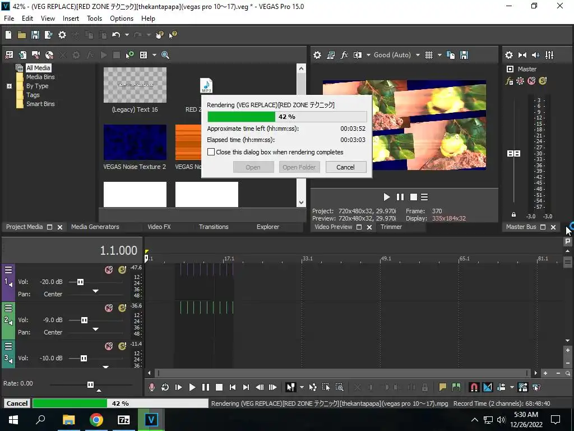Open the Overlays dropdown arrow in video preview
574x431 pixels.
tap(439, 55)
